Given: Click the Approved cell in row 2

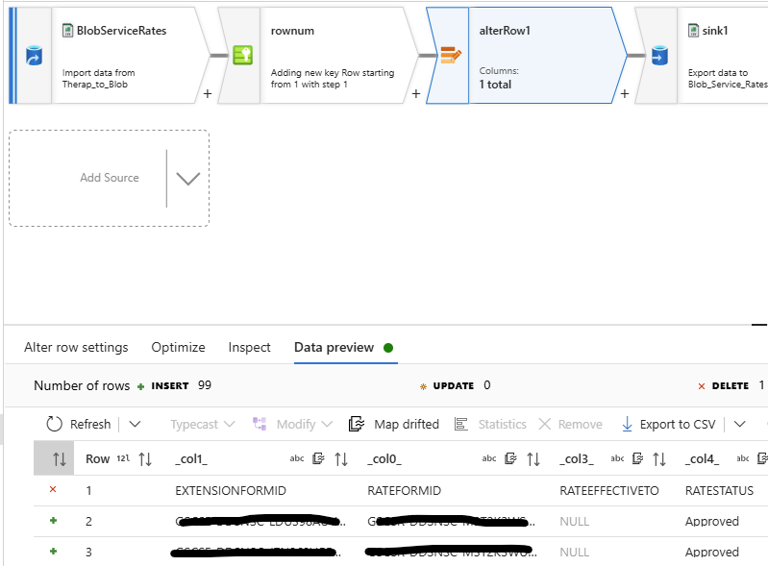Looking at the screenshot, I should pyautogui.click(x=711, y=522).
